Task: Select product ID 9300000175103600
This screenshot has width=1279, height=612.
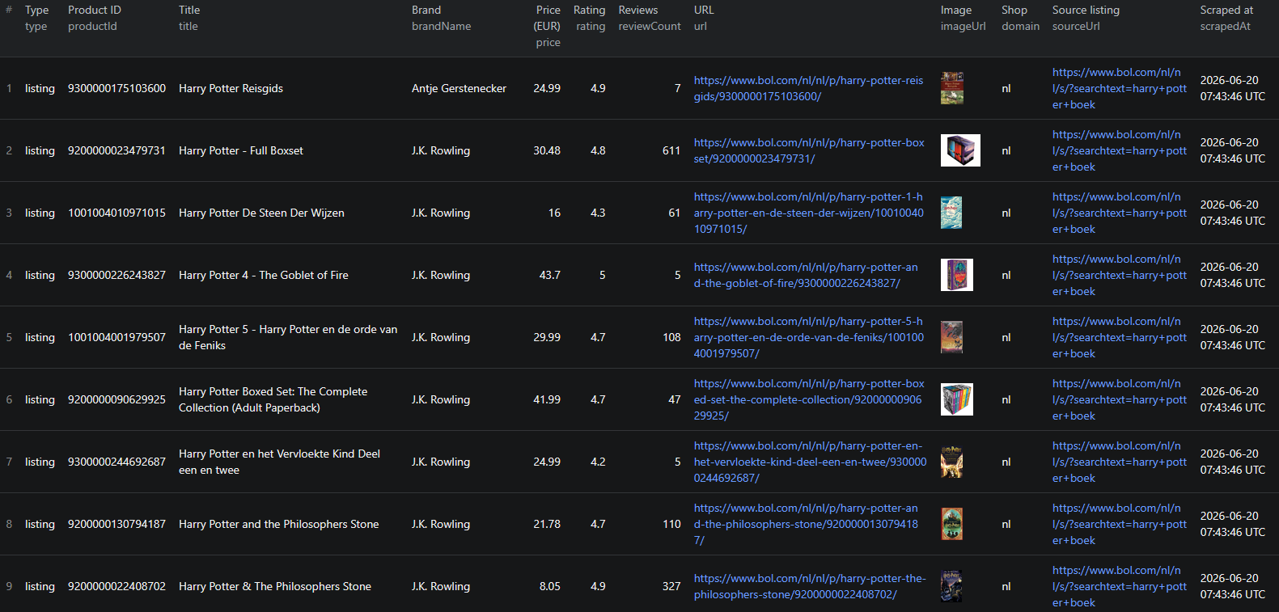Action: tap(116, 88)
